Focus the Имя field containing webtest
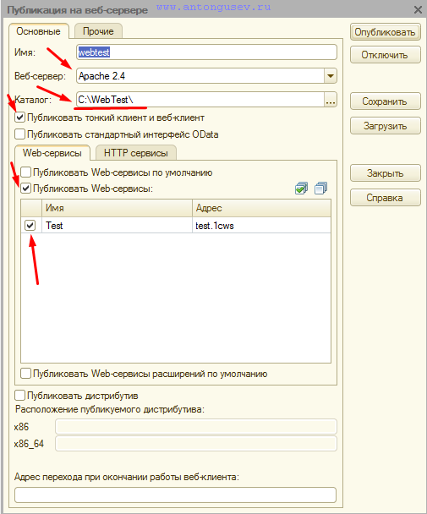Viewport: 427px width, 514px height. click(206, 52)
